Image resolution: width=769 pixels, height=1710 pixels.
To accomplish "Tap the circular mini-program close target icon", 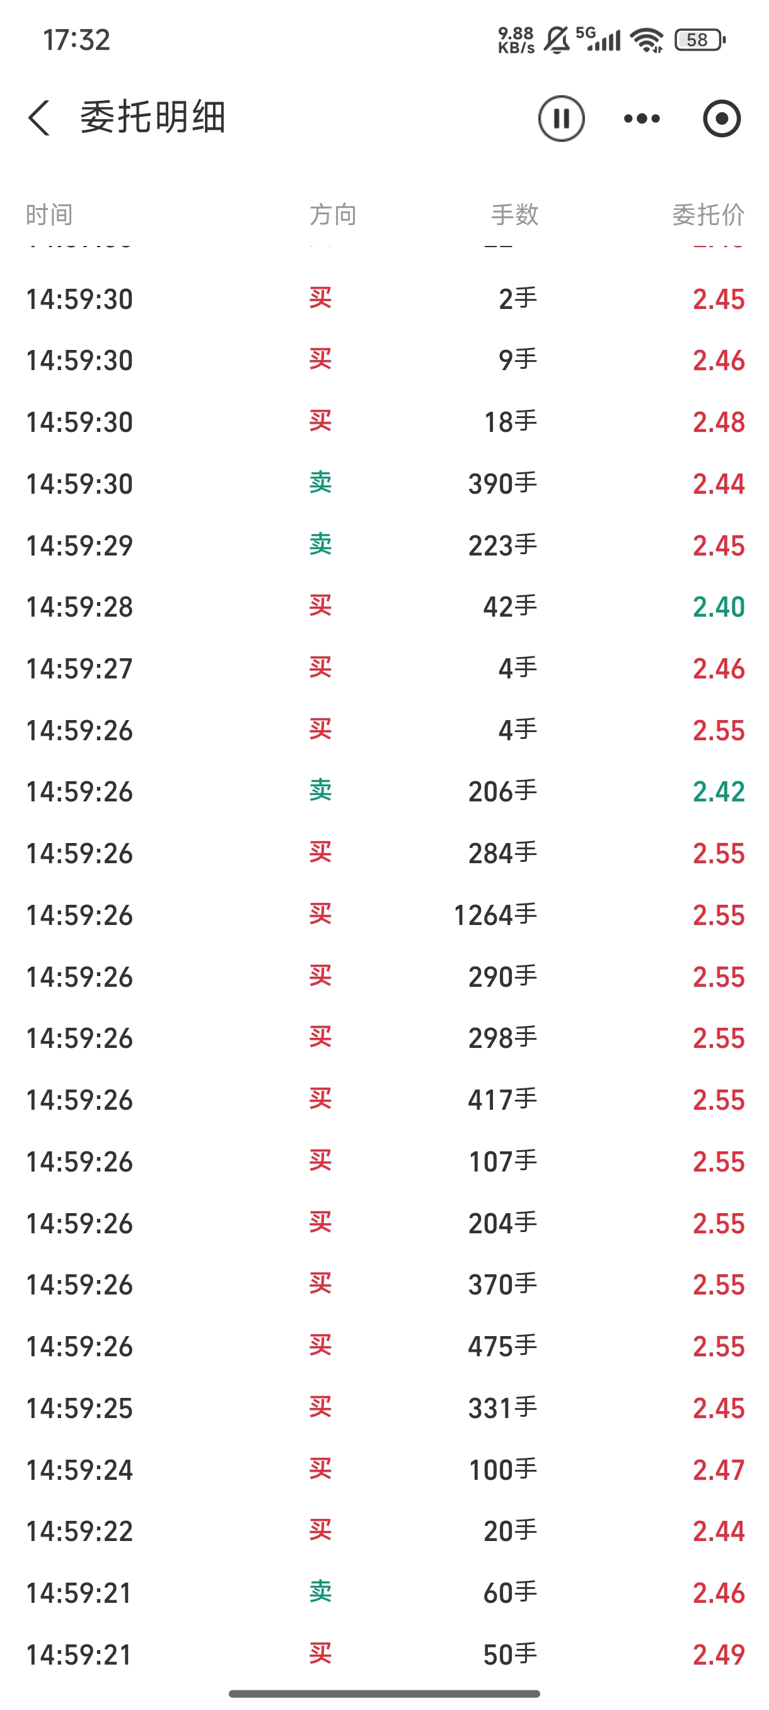I will 721,119.
